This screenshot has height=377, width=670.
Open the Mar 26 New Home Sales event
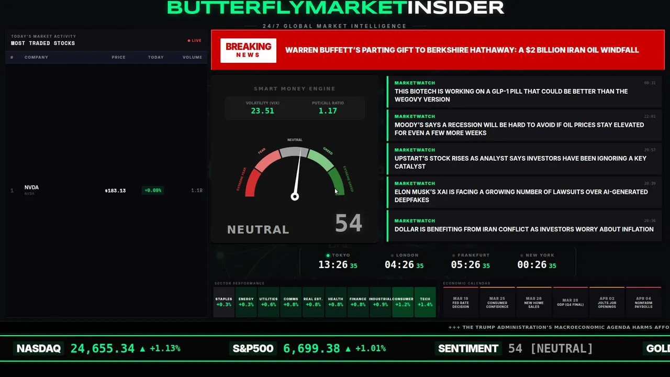pyautogui.click(x=534, y=302)
